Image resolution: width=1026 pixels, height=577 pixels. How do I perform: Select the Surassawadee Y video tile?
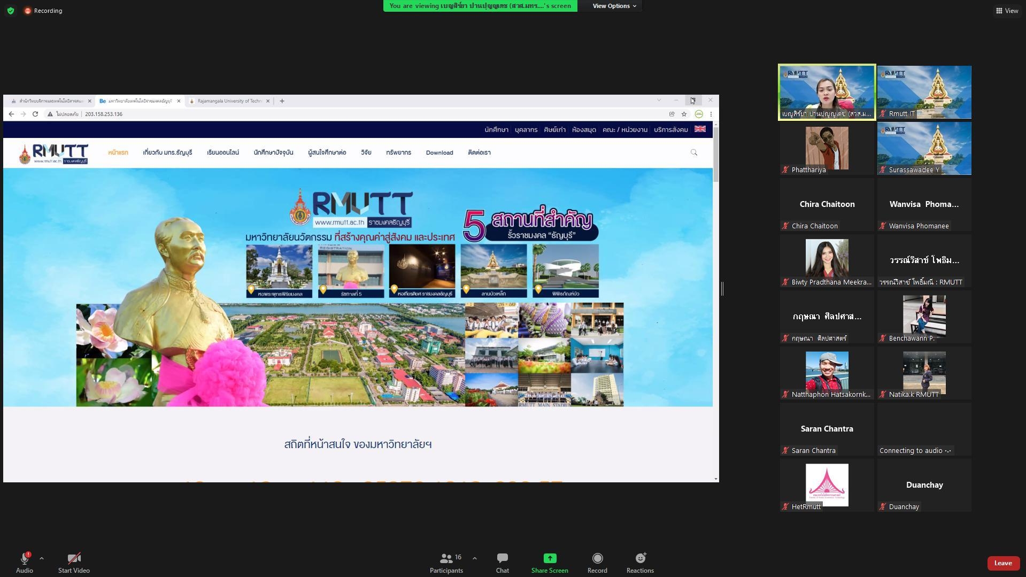tap(924, 148)
